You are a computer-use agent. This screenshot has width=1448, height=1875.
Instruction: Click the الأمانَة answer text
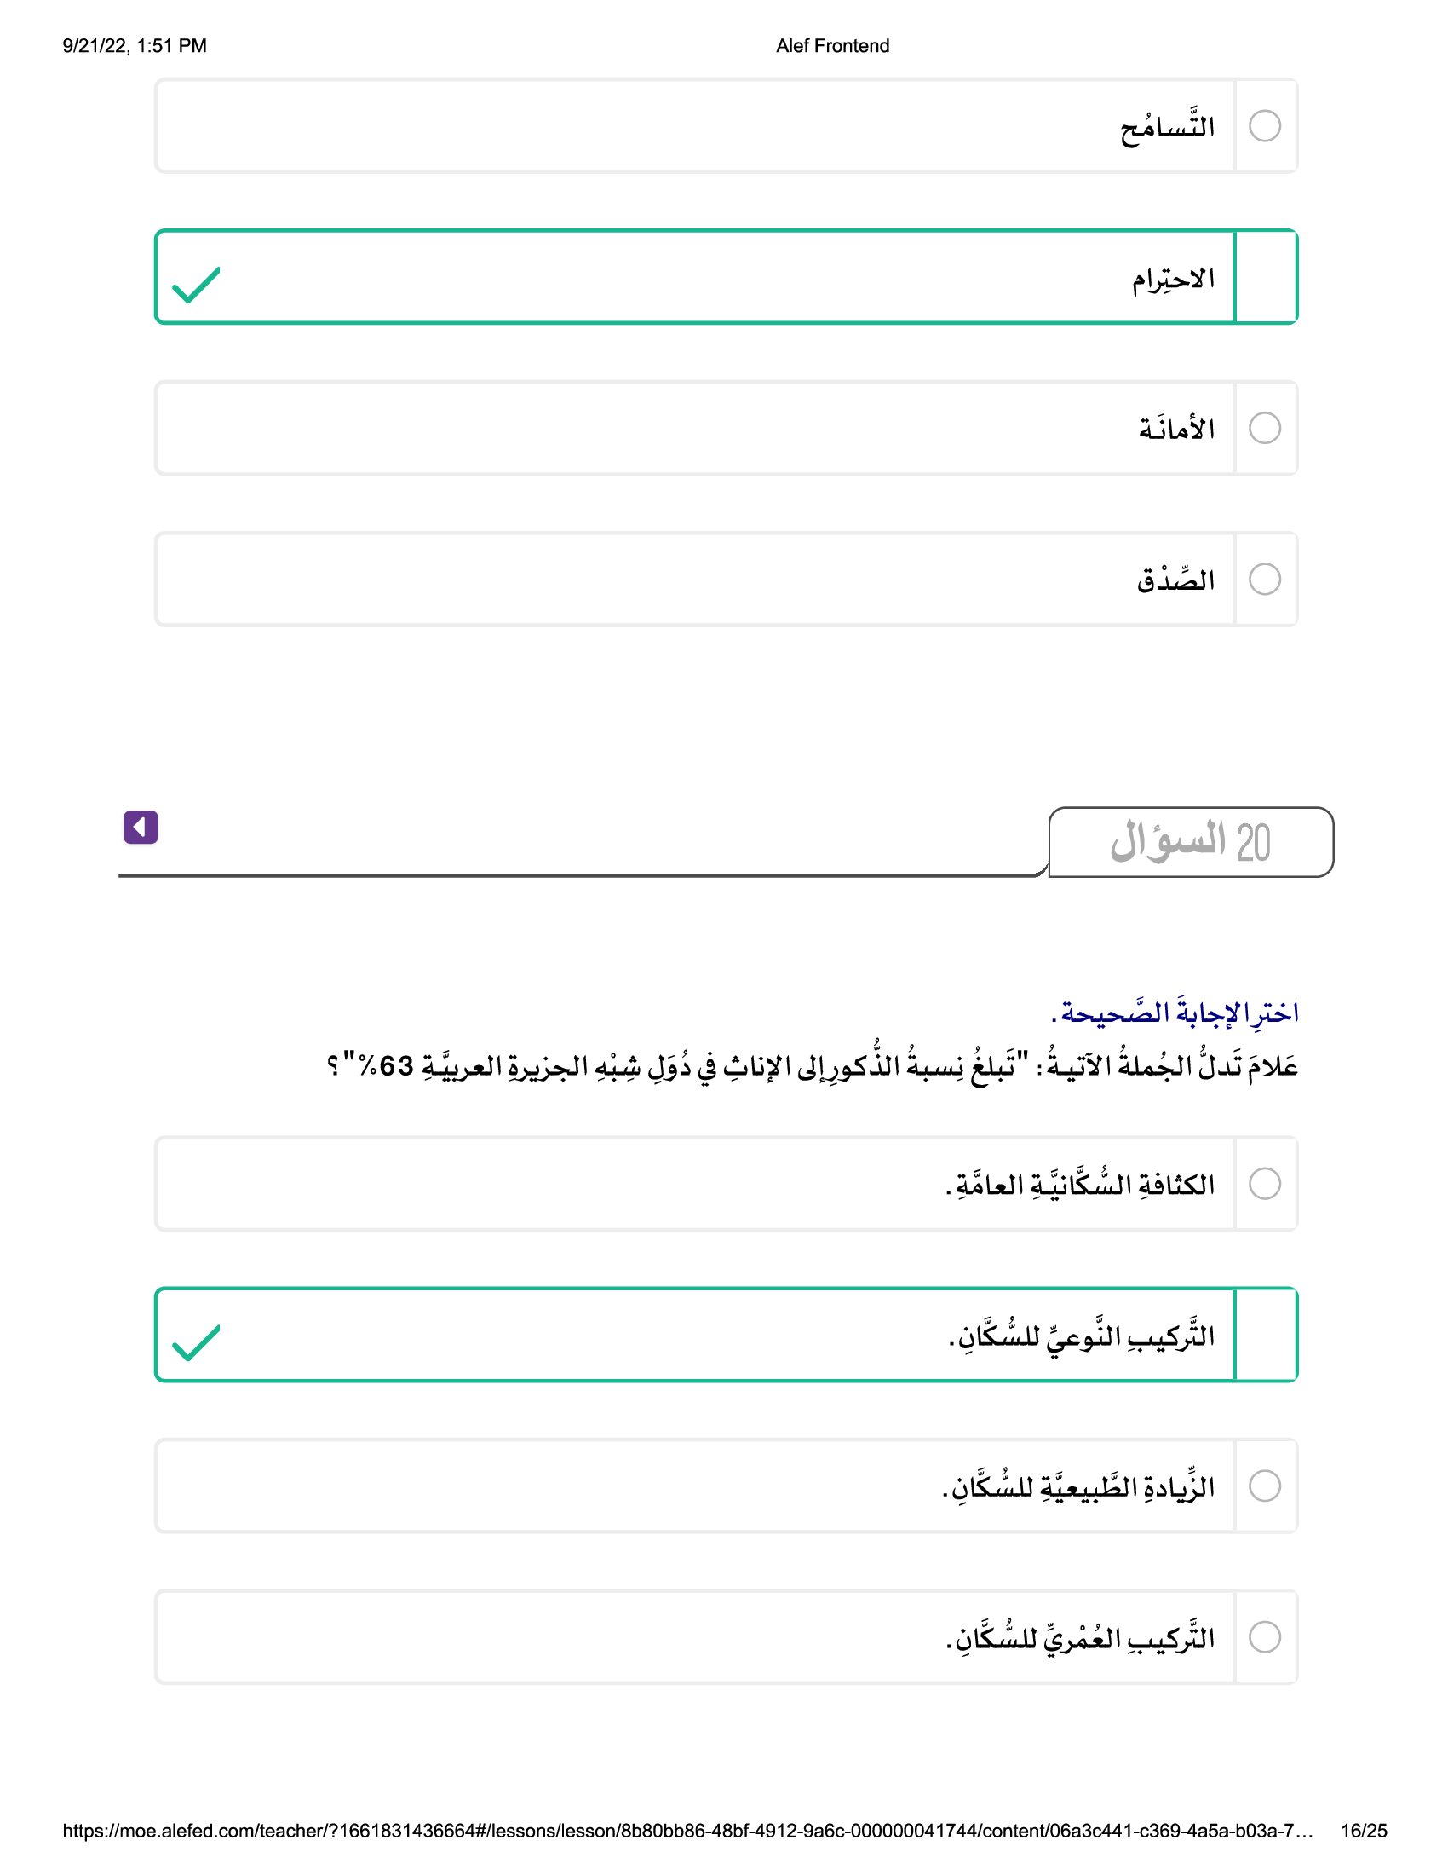[1176, 429]
